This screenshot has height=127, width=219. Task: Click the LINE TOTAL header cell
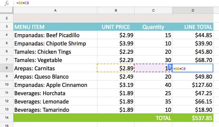pos(193,27)
